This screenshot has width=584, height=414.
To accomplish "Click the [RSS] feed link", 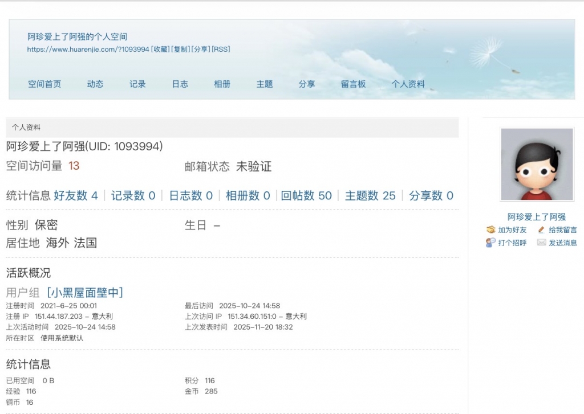I will point(221,50).
